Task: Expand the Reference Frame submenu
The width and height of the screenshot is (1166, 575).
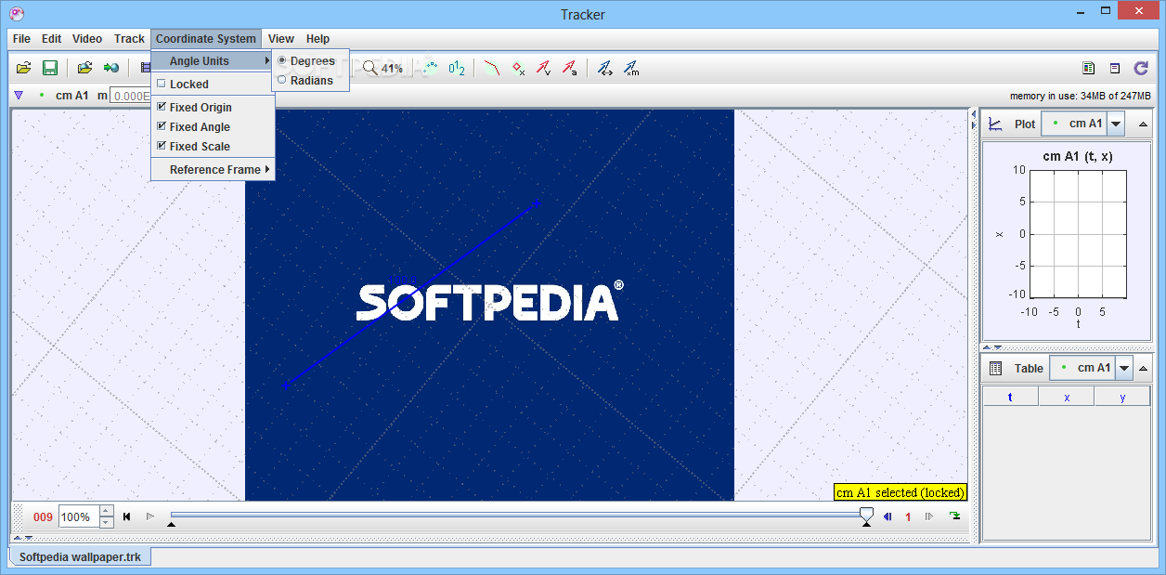Action: click(x=213, y=169)
